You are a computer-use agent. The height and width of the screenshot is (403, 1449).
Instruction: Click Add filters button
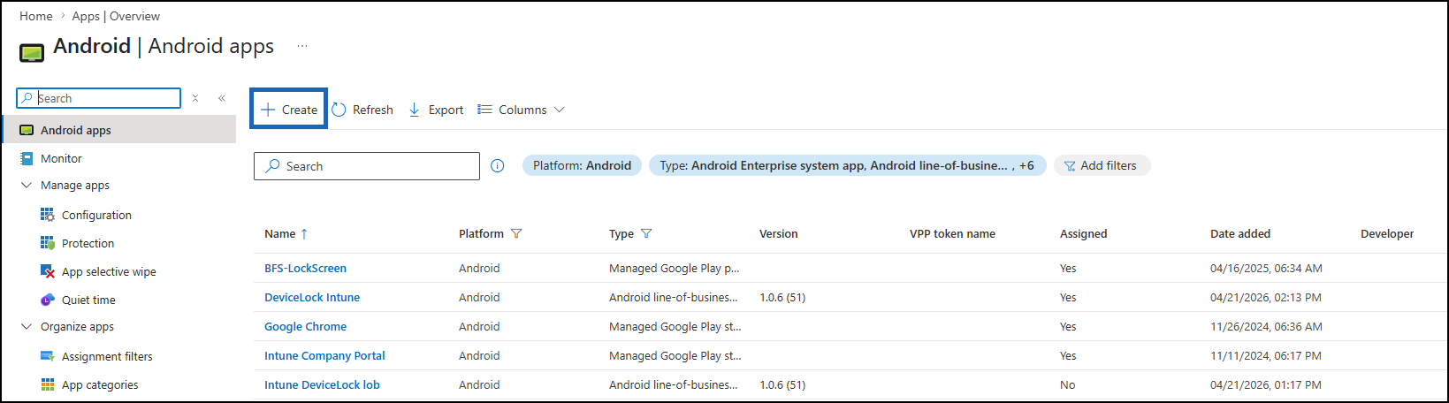pyautogui.click(x=1102, y=165)
